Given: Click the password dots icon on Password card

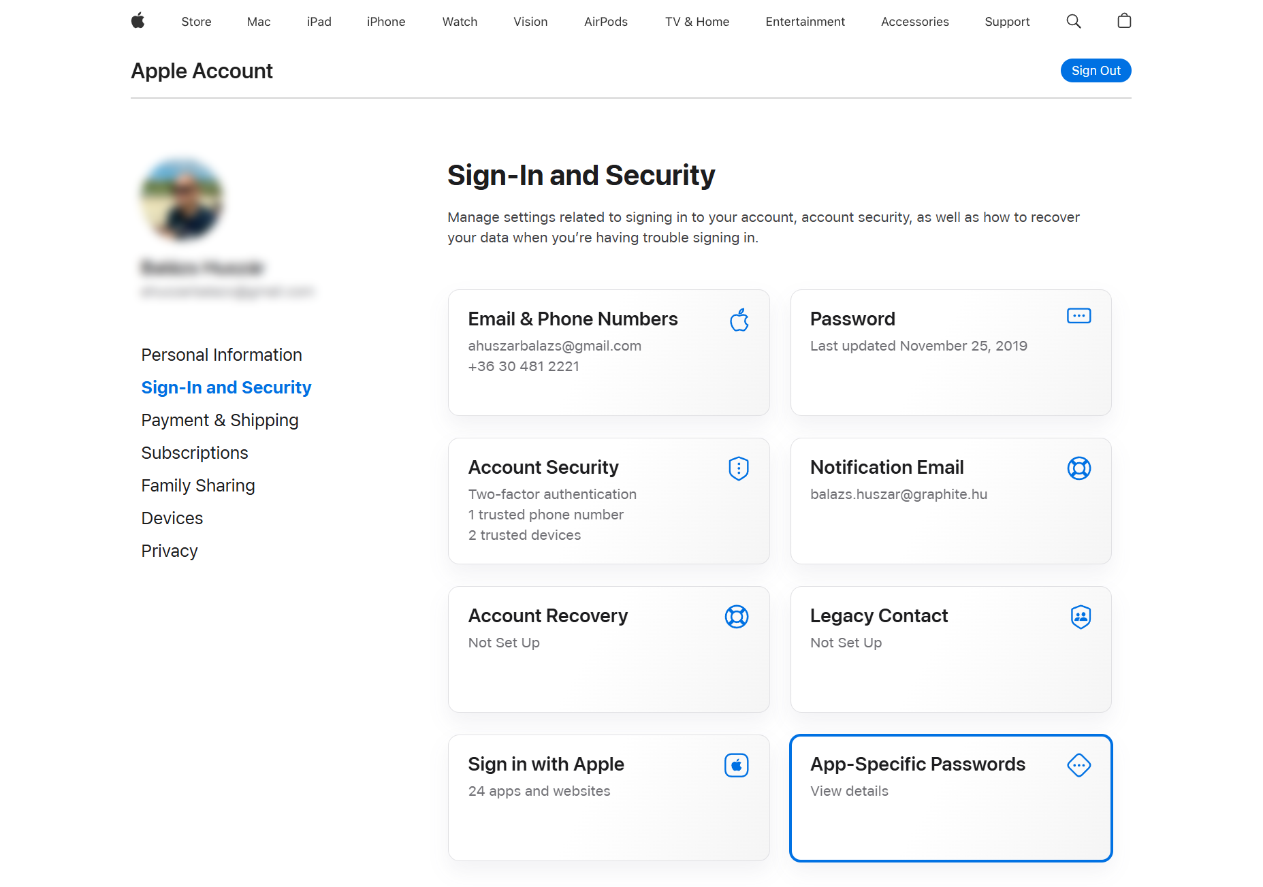Looking at the screenshot, I should (1079, 316).
